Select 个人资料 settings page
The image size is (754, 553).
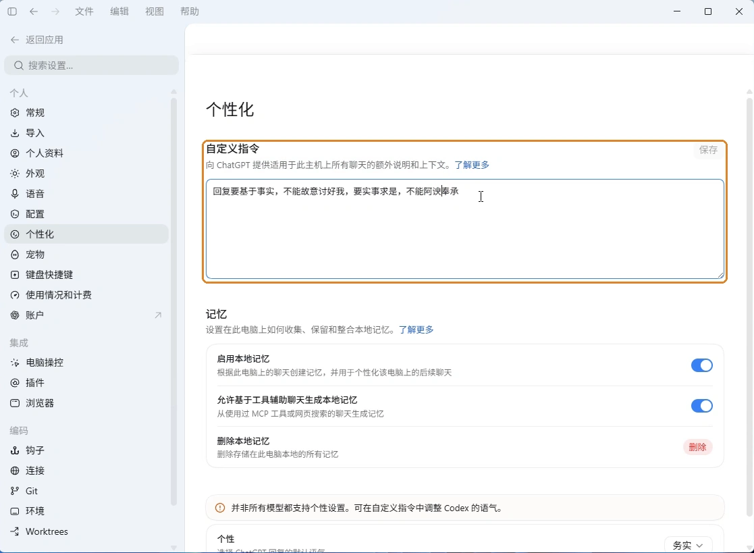86,153
